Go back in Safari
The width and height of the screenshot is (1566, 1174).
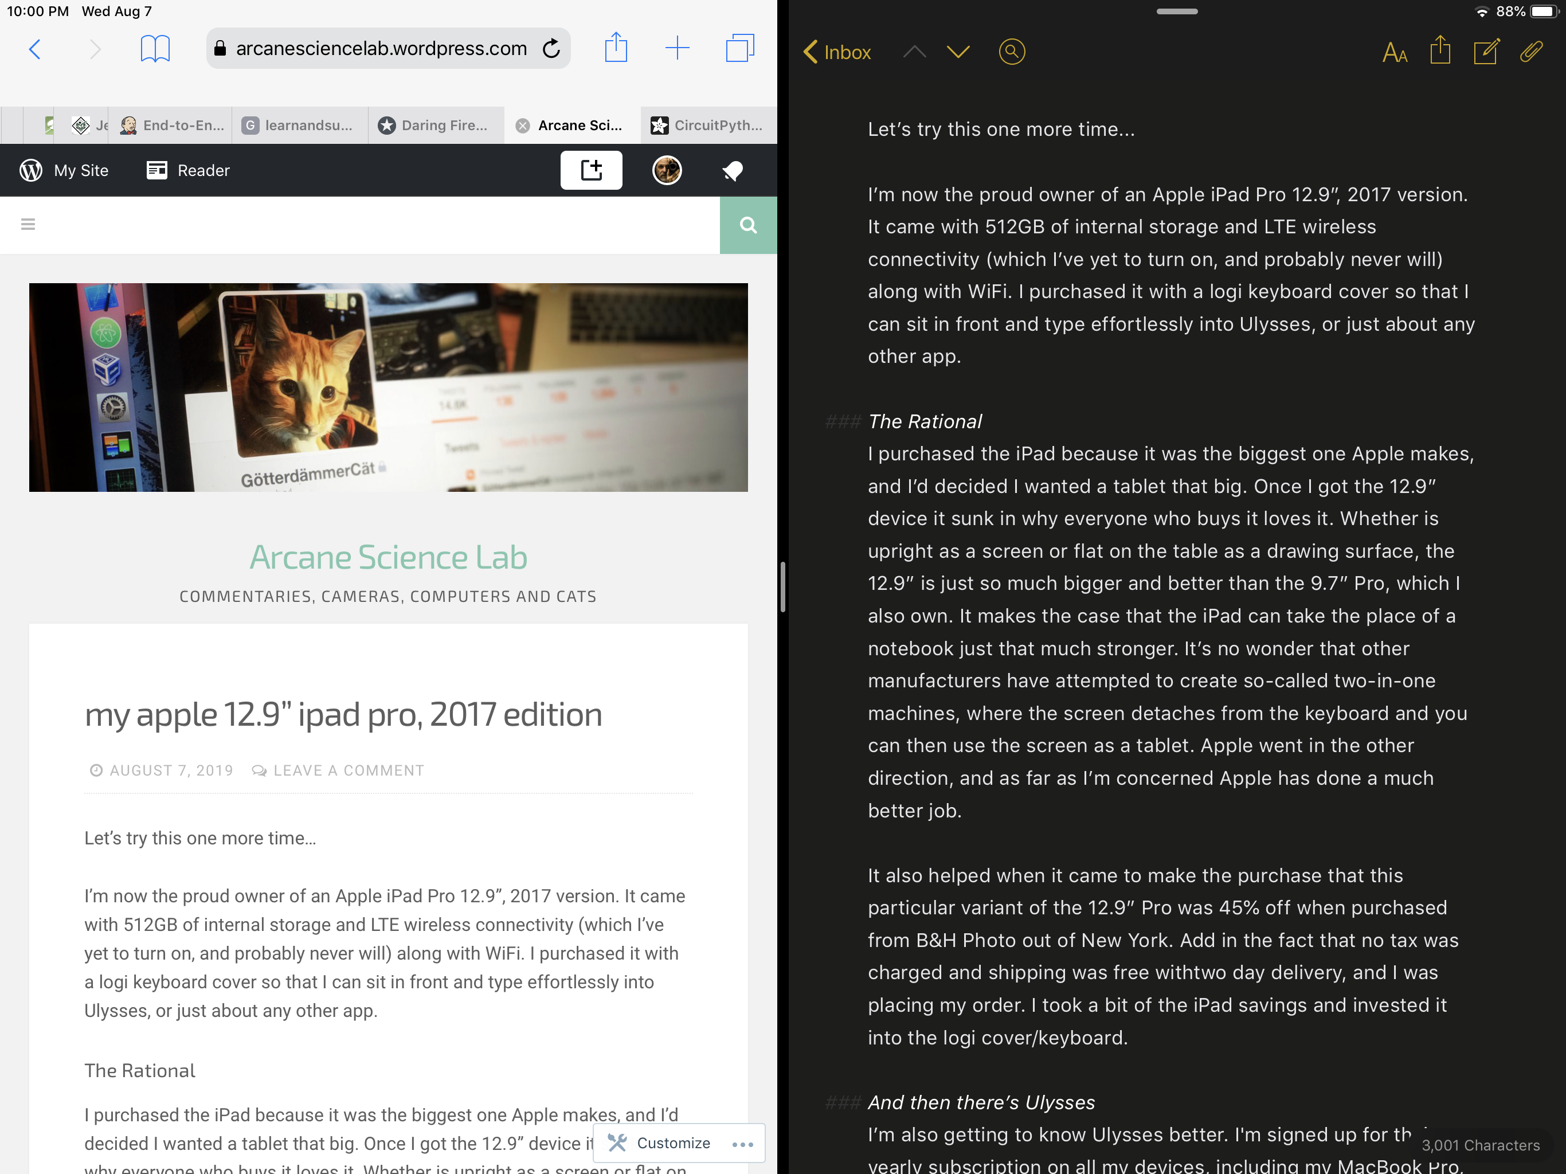click(x=34, y=49)
